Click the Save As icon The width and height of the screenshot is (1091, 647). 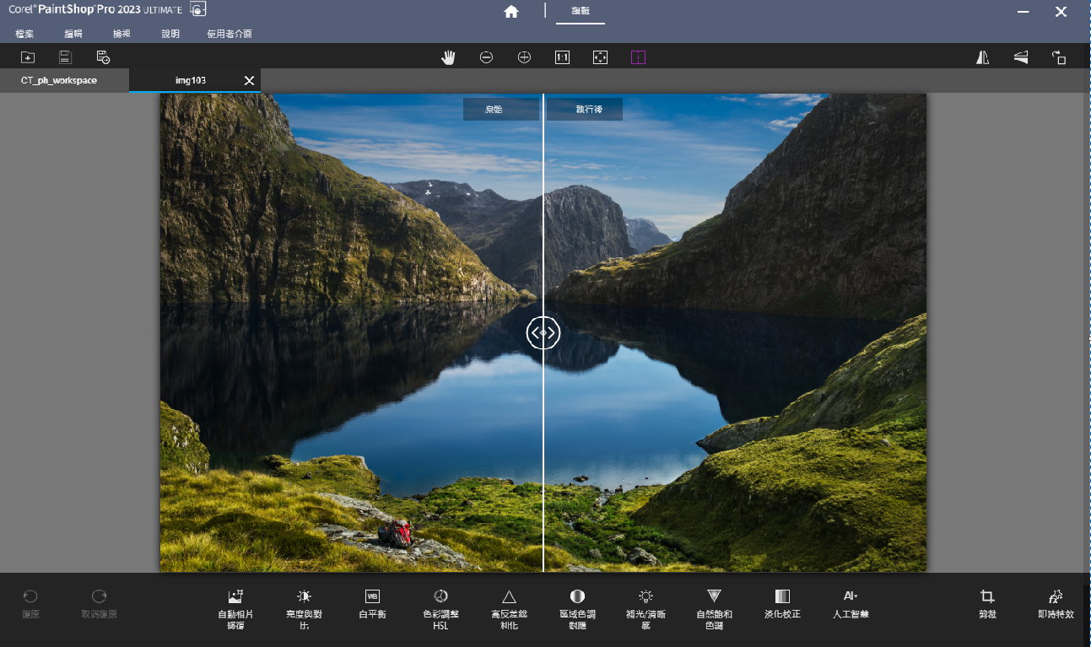[x=103, y=57]
